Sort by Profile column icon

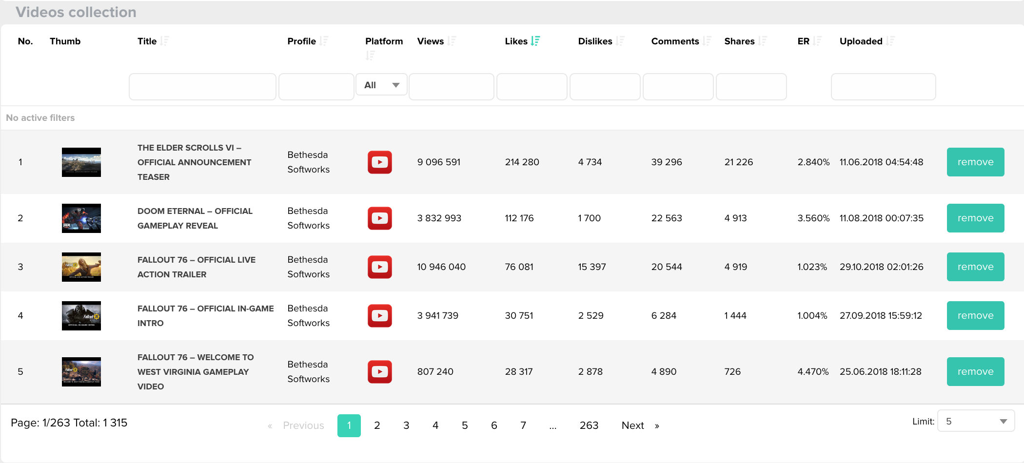tap(324, 41)
